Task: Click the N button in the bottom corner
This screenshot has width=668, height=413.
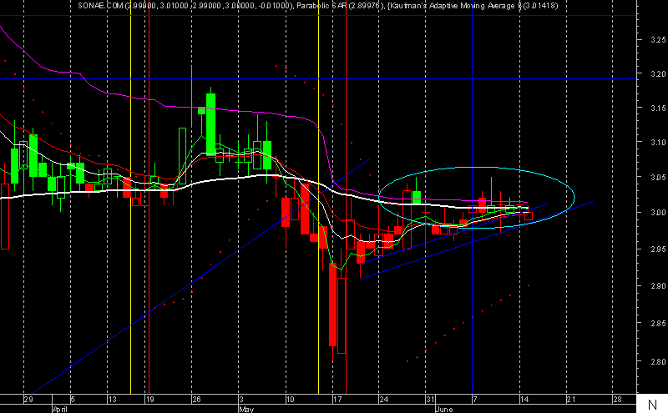Action: click(x=652, y=404)
